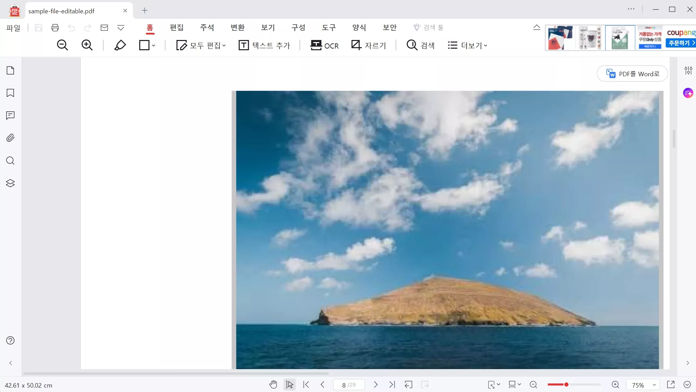Click the zoom in magnifier icon
The width and height of the screenshot is (696, 392).
pos(87,45)
